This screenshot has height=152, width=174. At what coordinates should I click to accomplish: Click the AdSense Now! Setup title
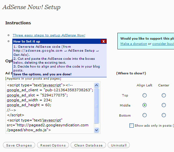(x=32, y=7)
